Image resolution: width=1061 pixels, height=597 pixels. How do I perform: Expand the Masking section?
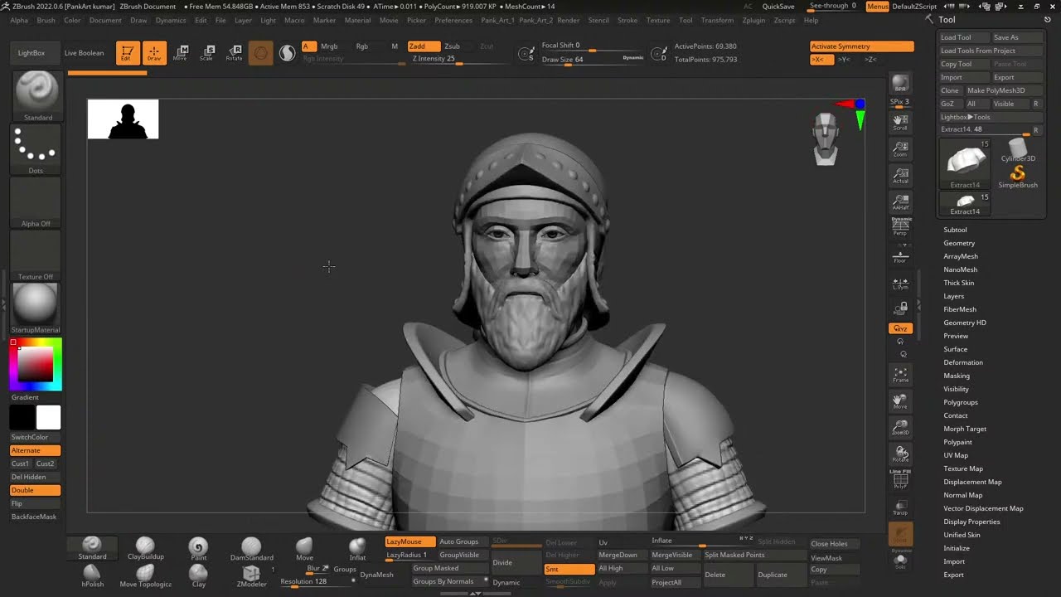pos(957,376)
